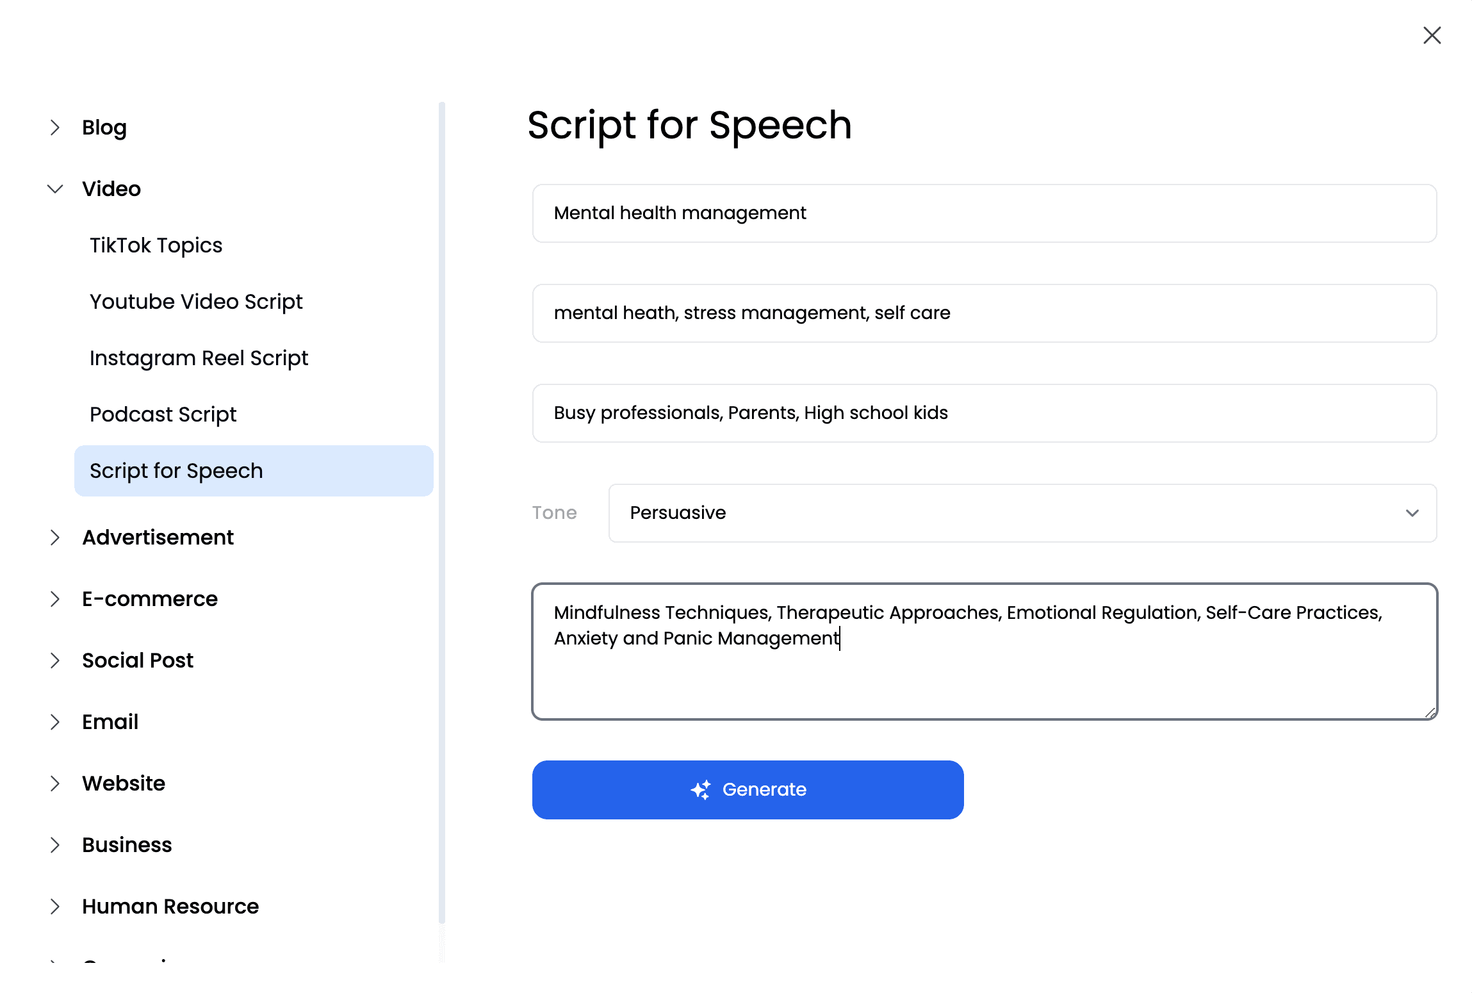Open the Tone dropdown showing Persuasive
Screen dimensions: 1472x993
(1022, 513)
